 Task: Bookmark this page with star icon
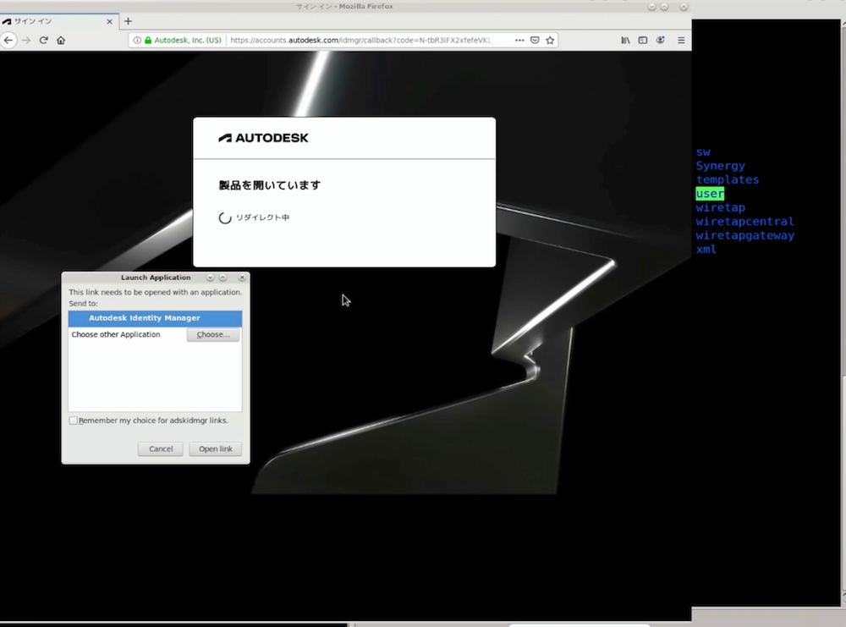click(550, 40)
